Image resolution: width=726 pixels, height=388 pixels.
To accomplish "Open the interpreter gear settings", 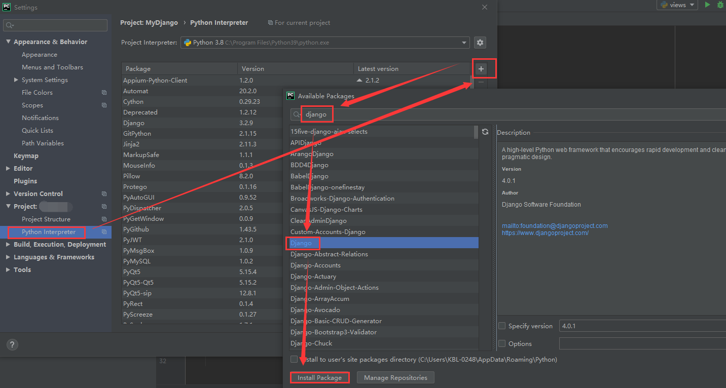I will [x=480, y=43].
